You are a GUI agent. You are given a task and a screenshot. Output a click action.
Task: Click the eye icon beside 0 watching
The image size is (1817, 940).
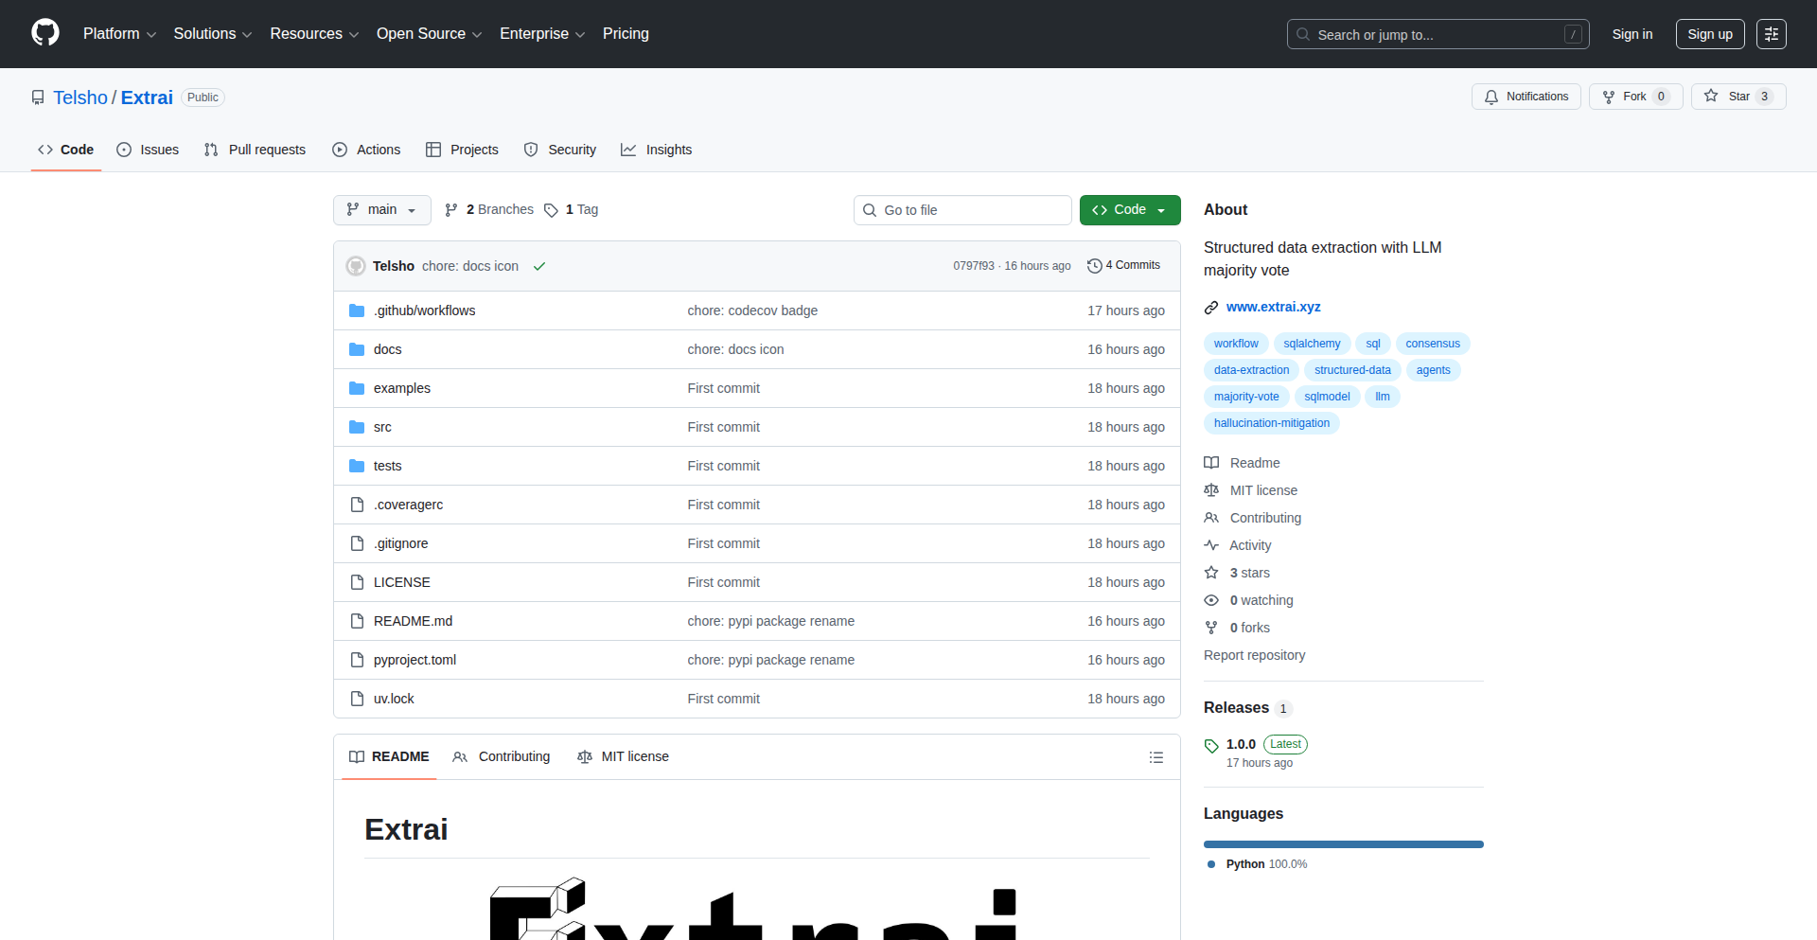coord(1211,600)
